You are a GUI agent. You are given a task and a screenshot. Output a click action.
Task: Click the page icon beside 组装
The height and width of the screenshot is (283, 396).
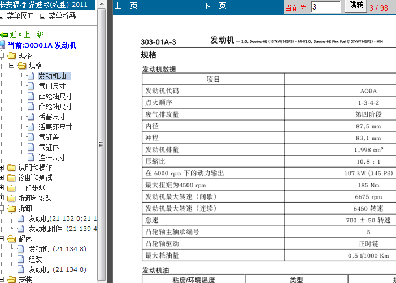click(21, 259)
